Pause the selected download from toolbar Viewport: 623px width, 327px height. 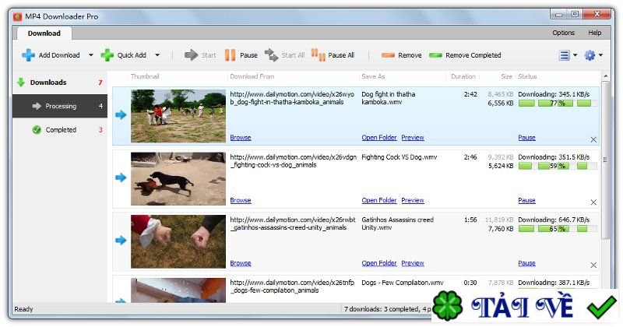[x=241, y=54]
